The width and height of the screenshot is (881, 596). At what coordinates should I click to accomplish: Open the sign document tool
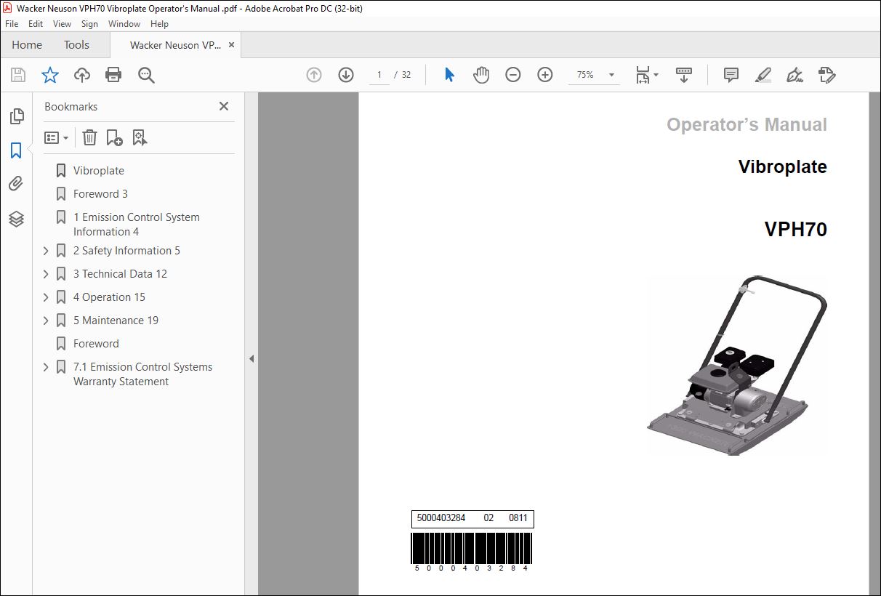794,75
